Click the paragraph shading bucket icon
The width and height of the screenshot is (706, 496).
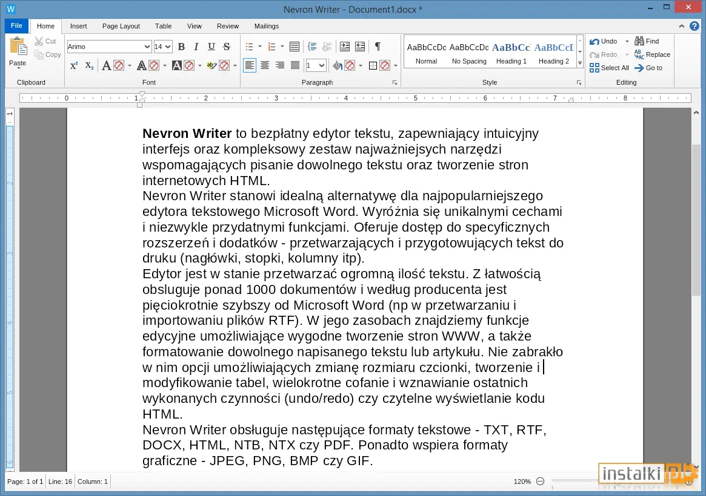click(338, 66)
